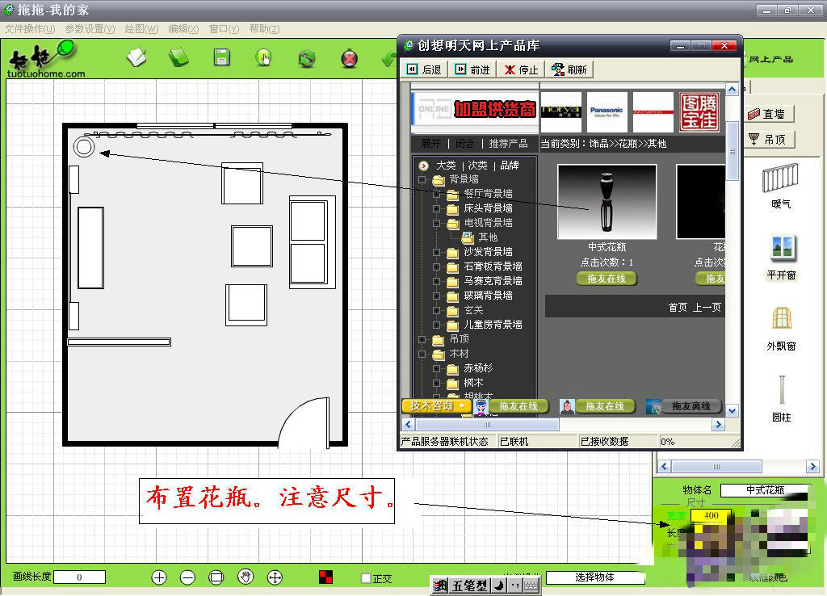The height and width of the screenshot is (596, 827).
Task: Select 其他 under 电视背景墙
Action: (x=488, y=238)
